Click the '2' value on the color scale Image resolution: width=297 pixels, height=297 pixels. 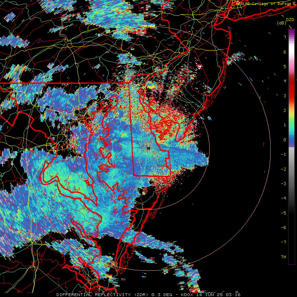285,111
